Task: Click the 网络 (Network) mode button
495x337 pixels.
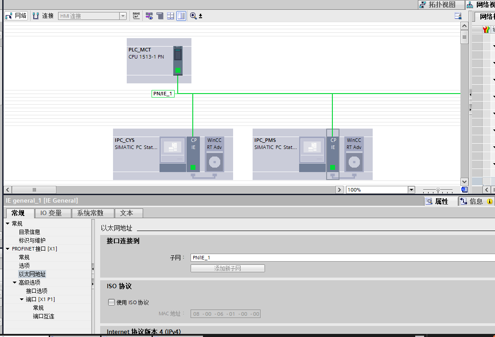Action: (x=16, y=16)
